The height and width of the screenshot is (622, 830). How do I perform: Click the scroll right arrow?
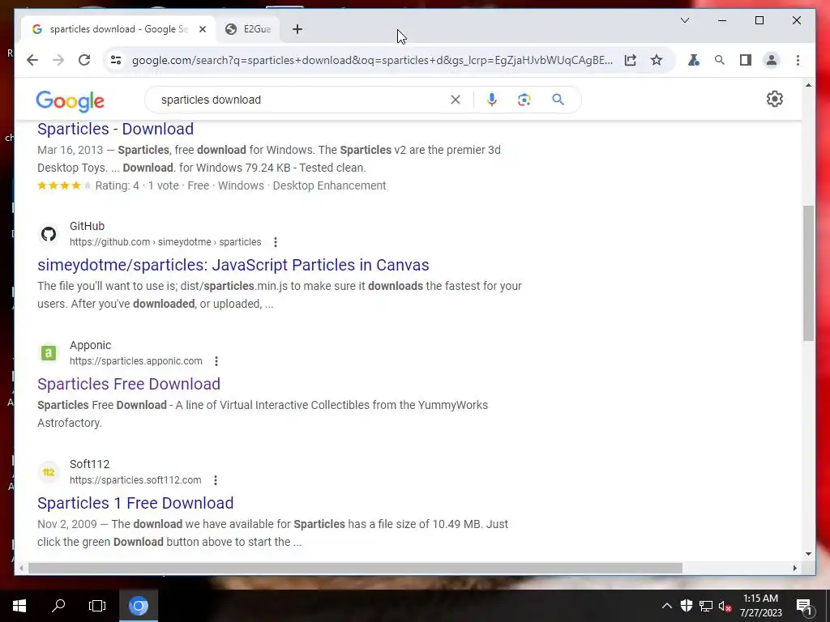coord(795,568)
